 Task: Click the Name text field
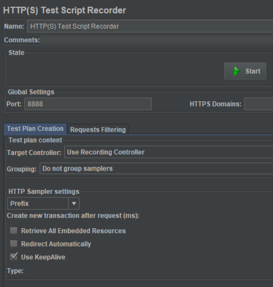(x=149, y=26)
